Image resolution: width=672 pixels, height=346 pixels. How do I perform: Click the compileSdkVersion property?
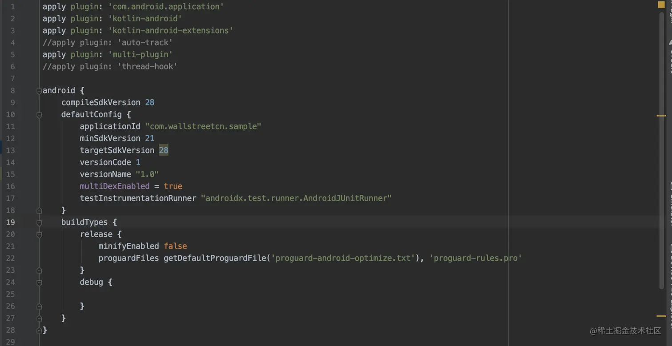click(x=101, y=103)
